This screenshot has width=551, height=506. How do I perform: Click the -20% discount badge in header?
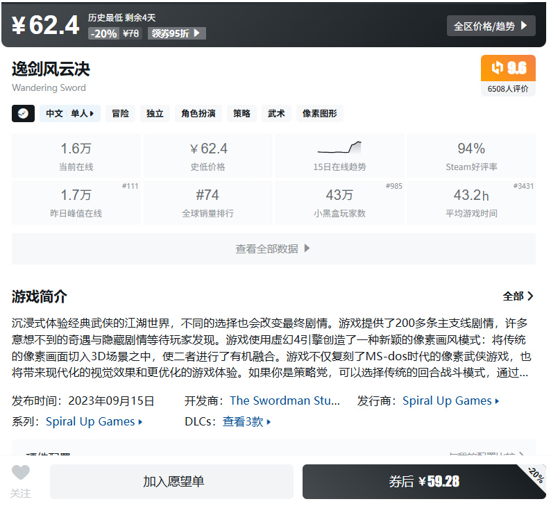103,33
